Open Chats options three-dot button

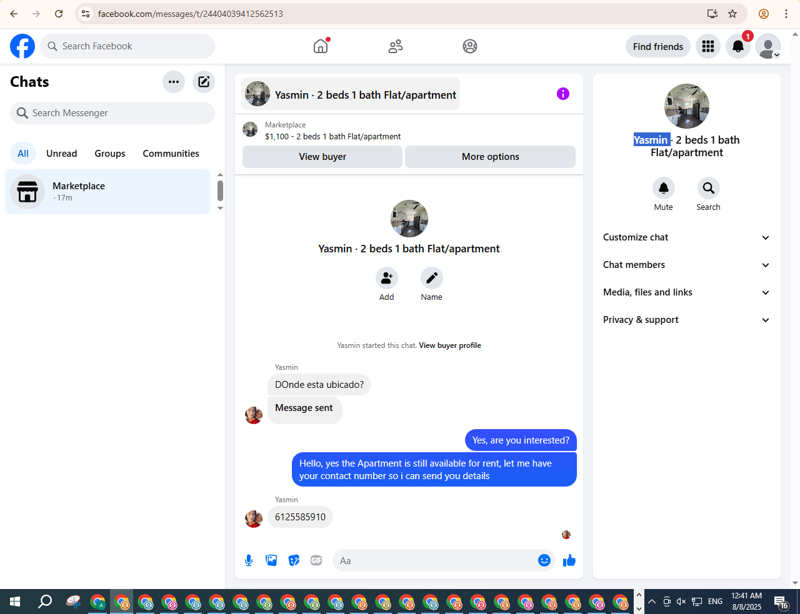[x=174, y=82]
